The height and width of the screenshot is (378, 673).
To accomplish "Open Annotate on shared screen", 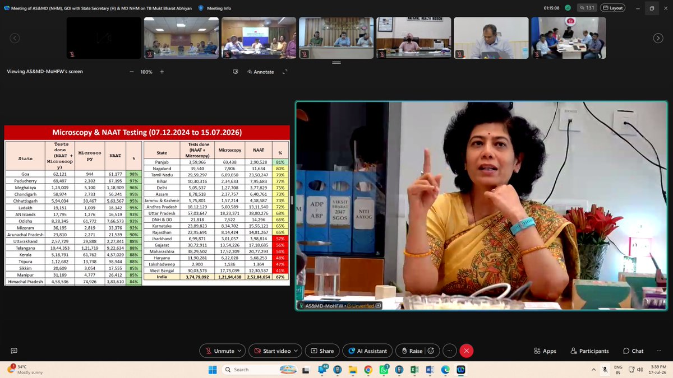I will click(260, 72).
